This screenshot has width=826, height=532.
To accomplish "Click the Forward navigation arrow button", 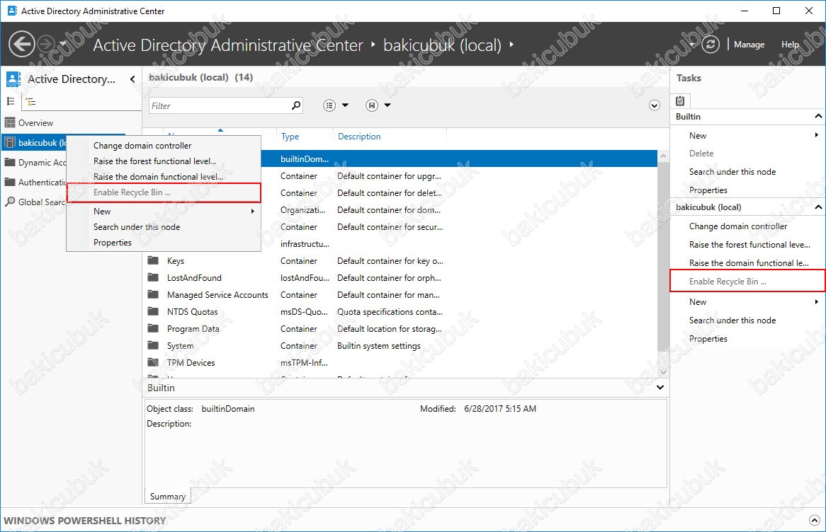I will 47,44.
